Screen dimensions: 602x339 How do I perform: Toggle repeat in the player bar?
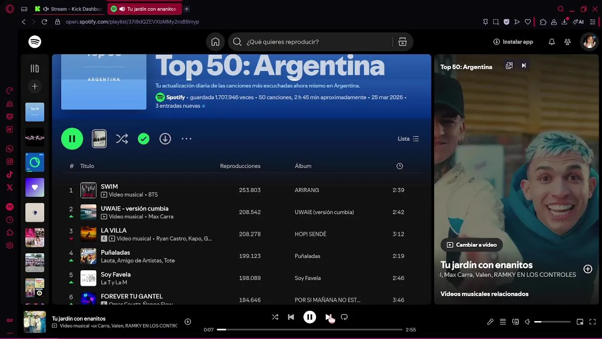pos(344,317)
